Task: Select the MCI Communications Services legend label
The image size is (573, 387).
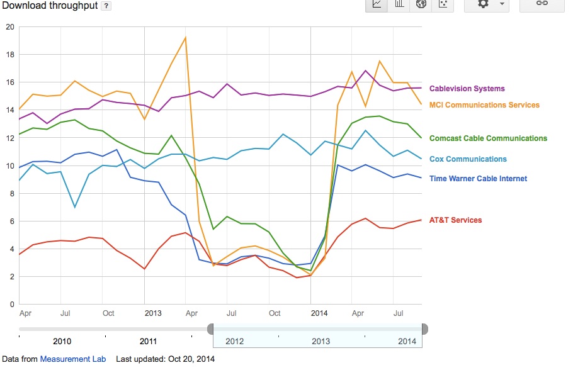Action: 484,105
